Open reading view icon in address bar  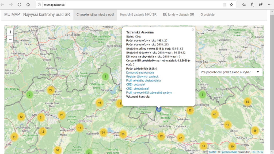pos(224,5)
